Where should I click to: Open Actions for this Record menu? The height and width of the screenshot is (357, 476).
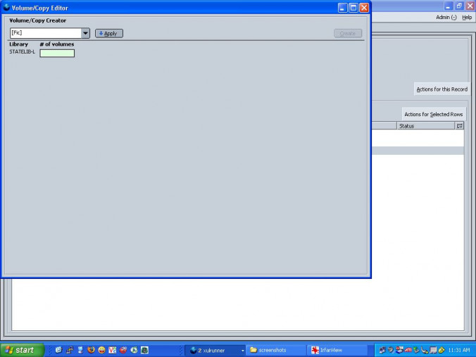(x=441, y=89)
